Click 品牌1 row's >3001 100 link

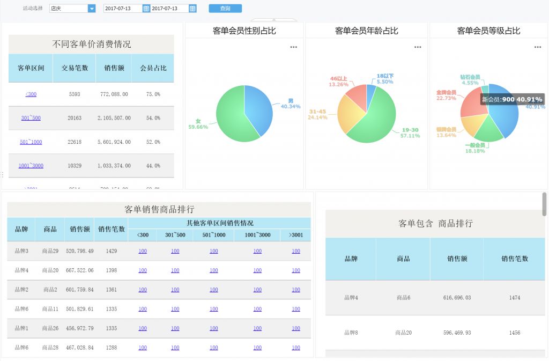point(296,328)
